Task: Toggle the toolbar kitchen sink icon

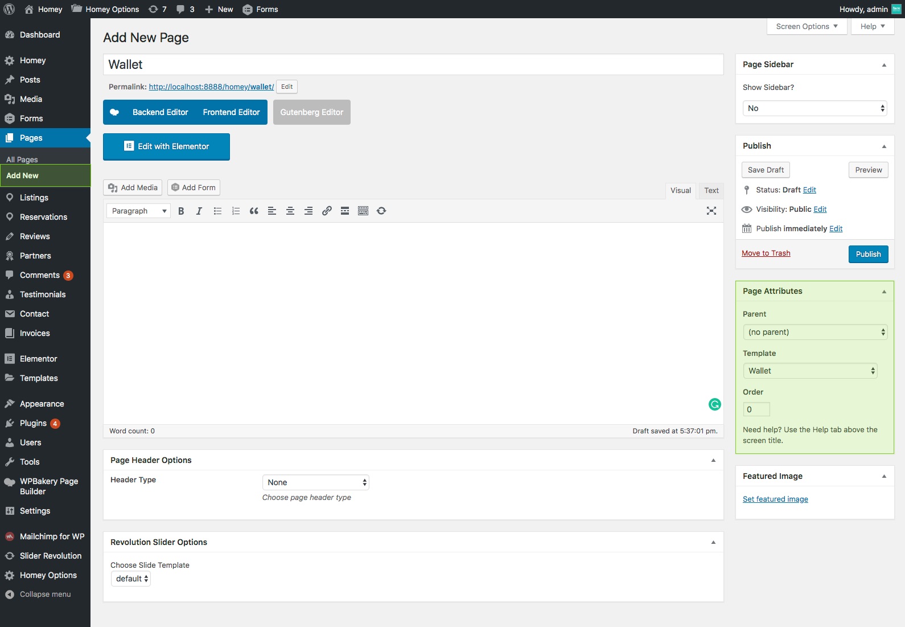Action: click(363, 211)
